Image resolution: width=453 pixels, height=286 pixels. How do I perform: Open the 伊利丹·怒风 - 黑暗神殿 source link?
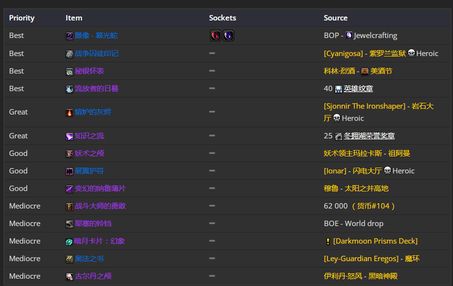361,276
